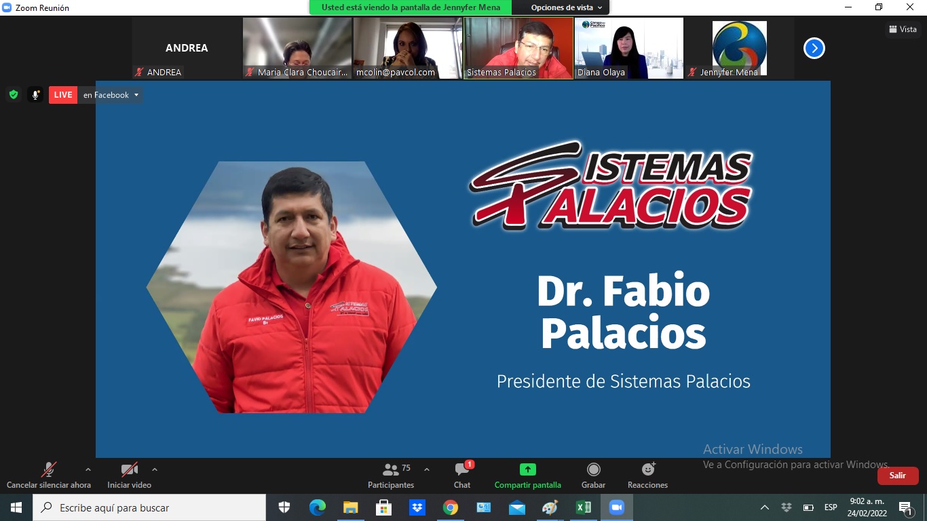Click the Escribe aquí para buscar box
This screenshot has width=927, height=521.
[149, 507]
